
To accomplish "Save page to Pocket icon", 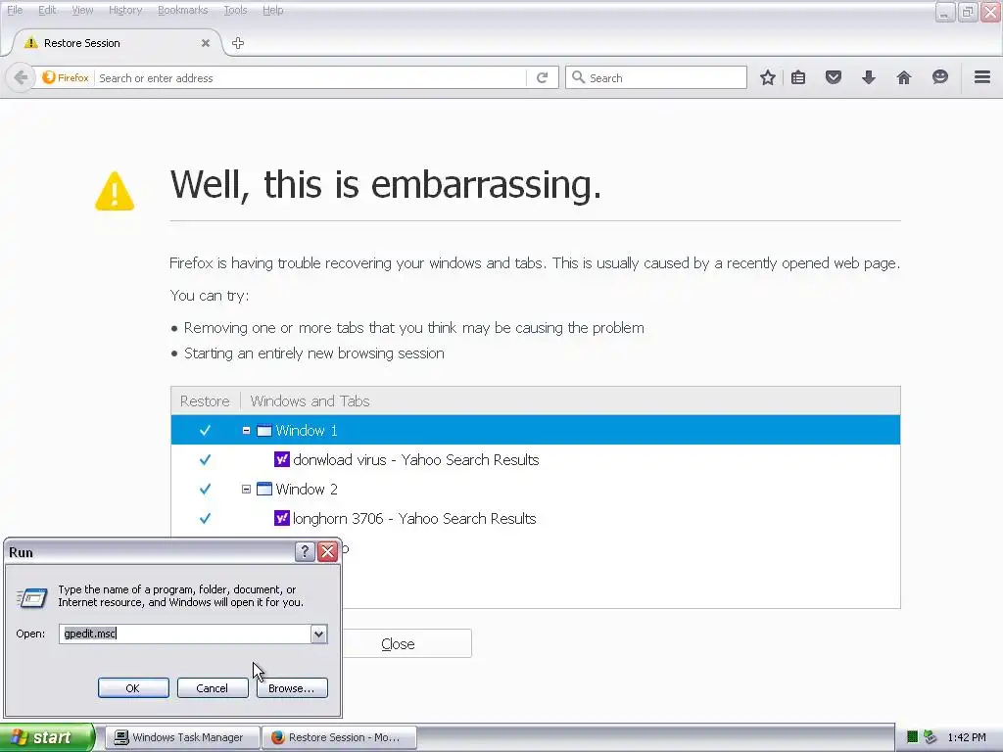I will pos(833,77).
